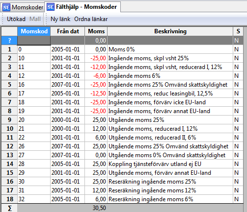The image size is (247, 212).
Task: Open Ordna länkar
Action: point(91,19)
